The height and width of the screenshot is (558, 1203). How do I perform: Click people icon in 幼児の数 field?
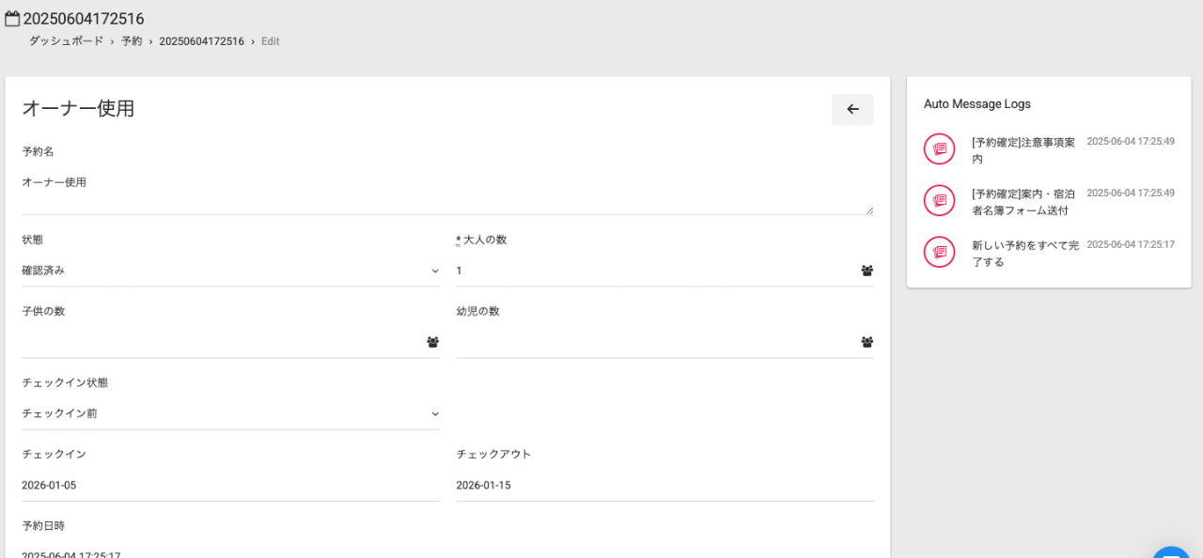(867, 342)
